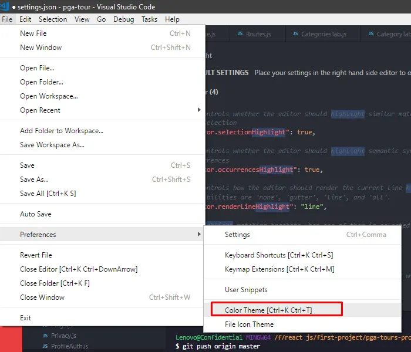411x352 pixels.
Task: Click the VS Code logo in title bar
Action: coord(5,6)
